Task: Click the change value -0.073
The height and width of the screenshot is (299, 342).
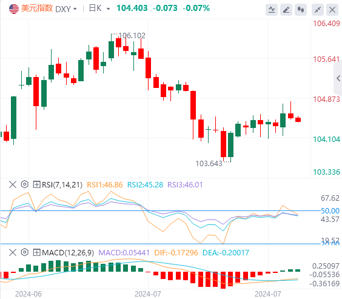Action: 165,8
